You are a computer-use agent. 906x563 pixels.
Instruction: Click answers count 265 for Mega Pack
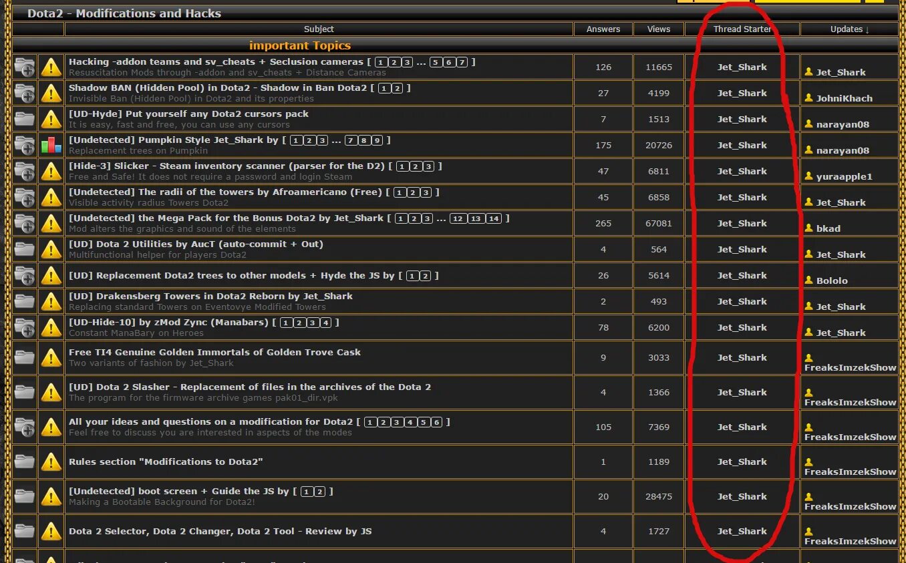pyautogui.click(x=603, y=223)
